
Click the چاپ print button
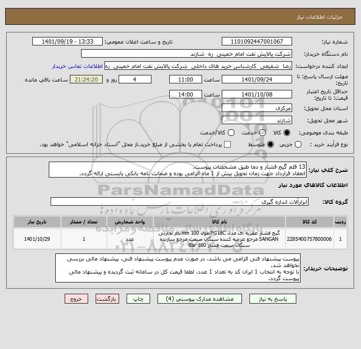point(138,299)
